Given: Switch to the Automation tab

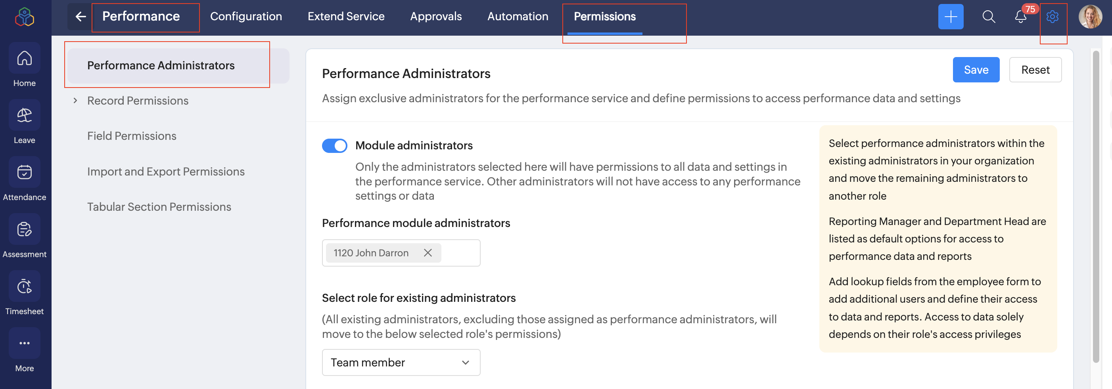Looking at the screenshot, I should pyautogui.click(x=517, y=16).
